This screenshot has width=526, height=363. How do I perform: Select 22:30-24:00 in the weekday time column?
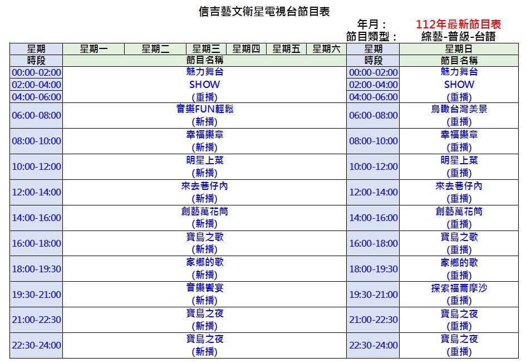pyautogui.click(x=36, y=345)
